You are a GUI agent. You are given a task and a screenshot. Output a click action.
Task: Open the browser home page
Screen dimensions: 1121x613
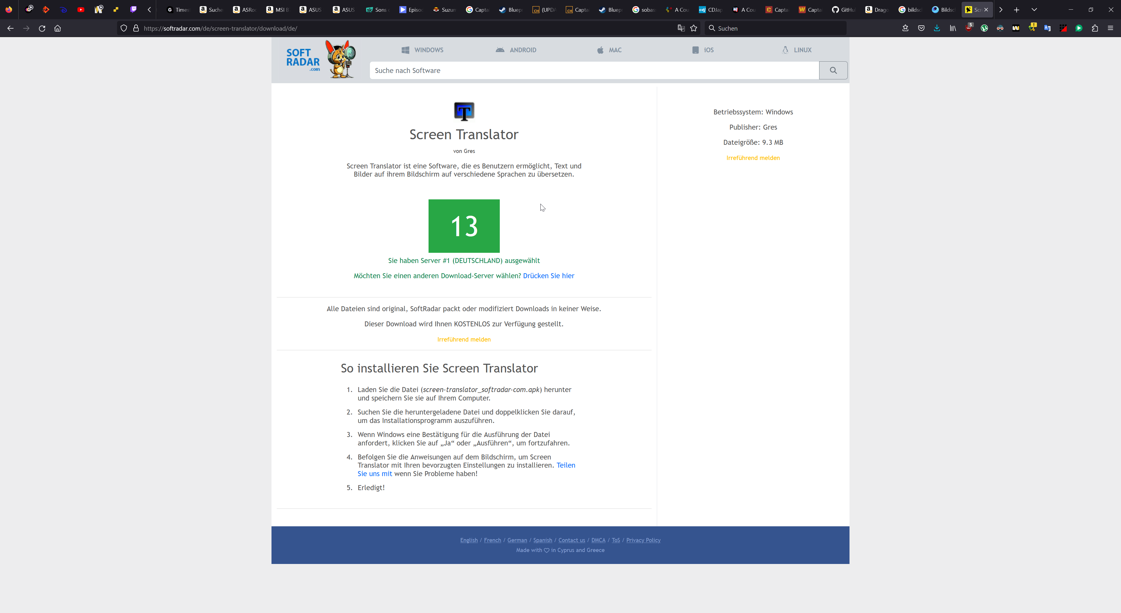coord(58,28)
